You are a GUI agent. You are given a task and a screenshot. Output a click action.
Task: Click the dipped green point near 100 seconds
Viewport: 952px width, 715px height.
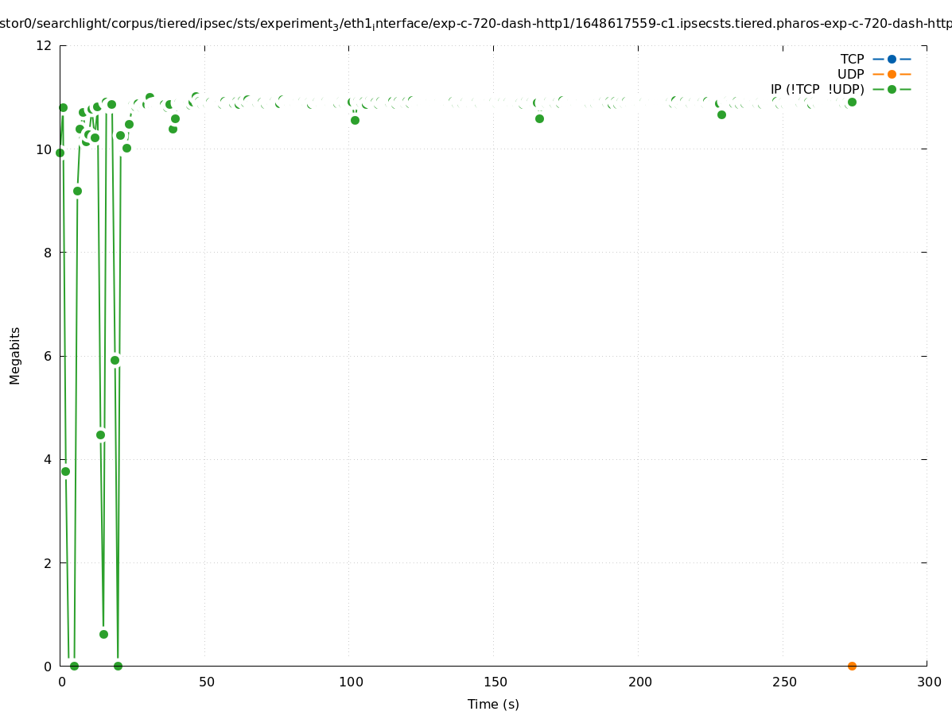[x=355, y=120]
